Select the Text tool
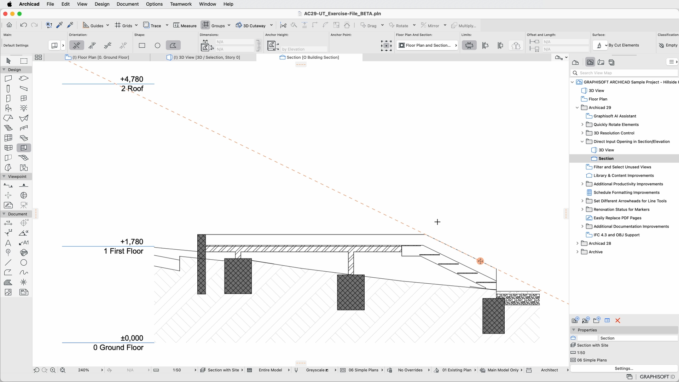This screenshot has width=679, height=382. tap(8, 243)
